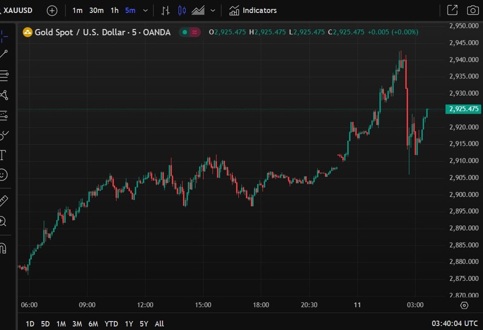Select the text annotation tool
Screen dimensions: 483x330
(x=2, y=155)
